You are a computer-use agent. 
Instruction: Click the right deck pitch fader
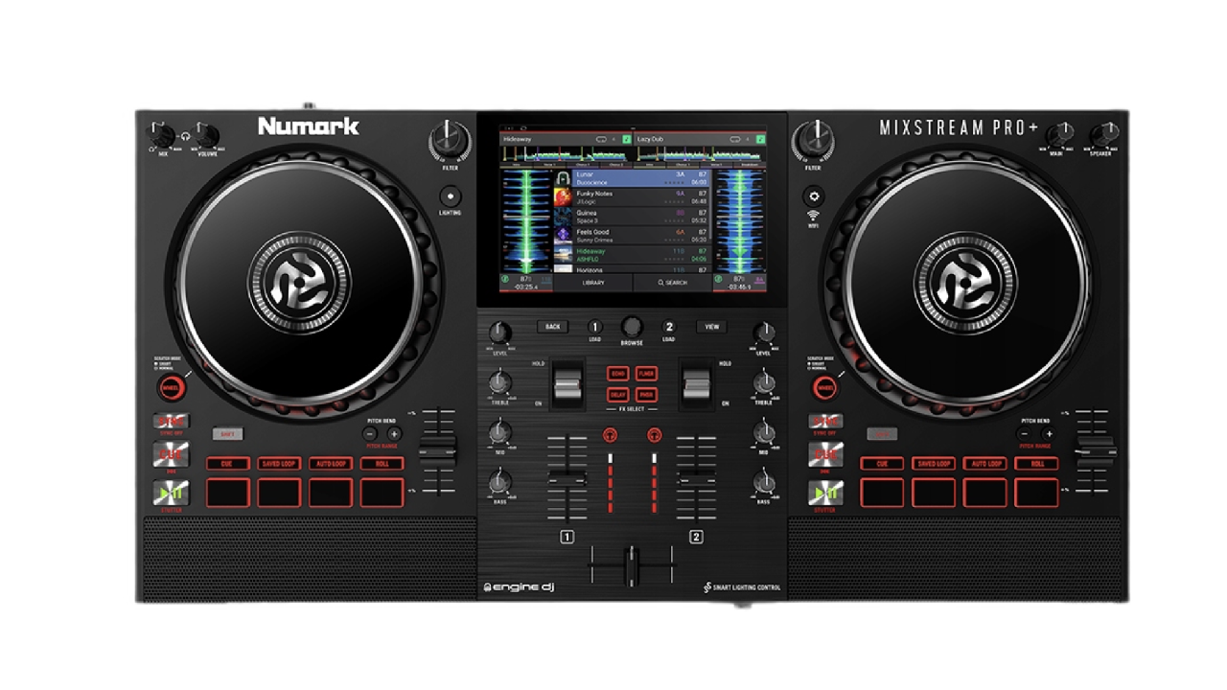point(1095,451)
